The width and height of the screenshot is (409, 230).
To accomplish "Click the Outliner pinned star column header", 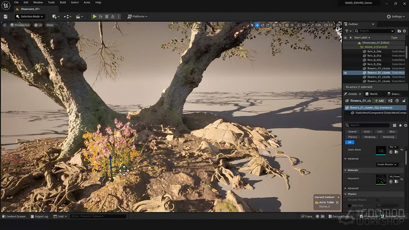I will click(351, 38).
